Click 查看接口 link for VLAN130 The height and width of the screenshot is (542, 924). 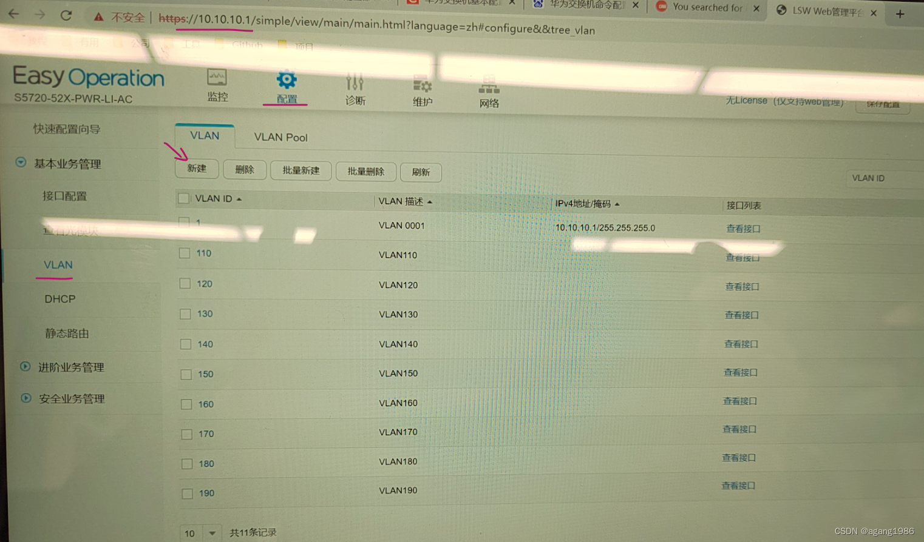(741, 315)
